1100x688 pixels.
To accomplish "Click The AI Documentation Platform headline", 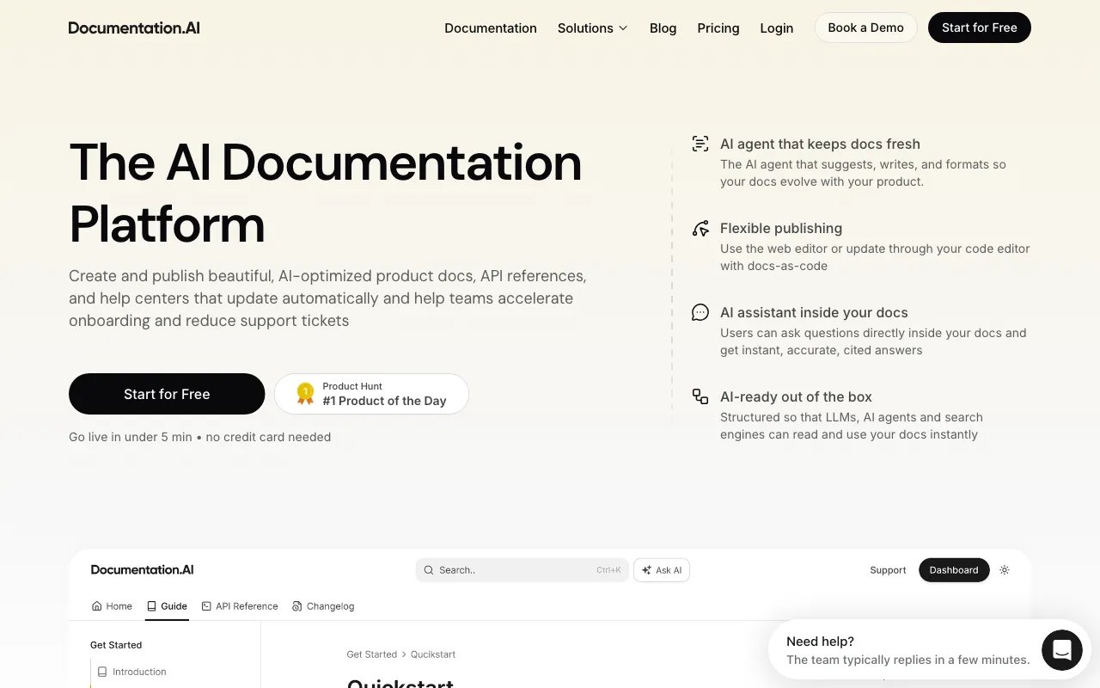I will coord(326,193).
